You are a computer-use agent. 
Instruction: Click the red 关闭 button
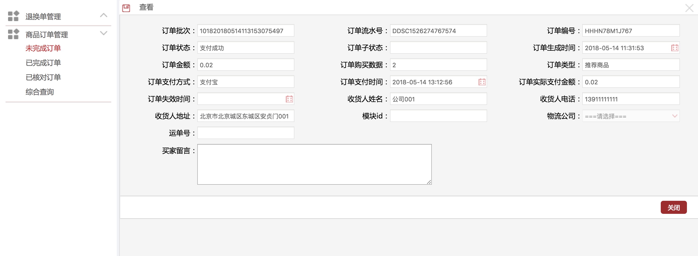click(673, 207)
